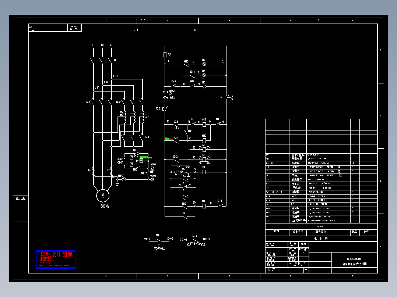Click the KM3-1 run contact label
397x297 pixels.
coord(183,240)
